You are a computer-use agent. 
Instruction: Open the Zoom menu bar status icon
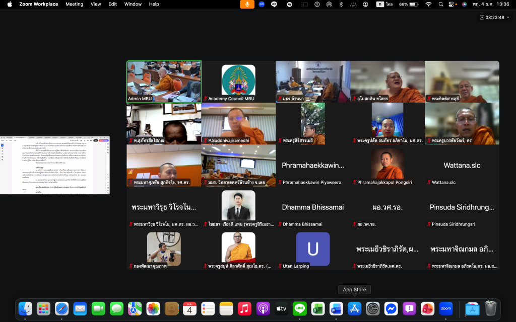coord(262,4)
